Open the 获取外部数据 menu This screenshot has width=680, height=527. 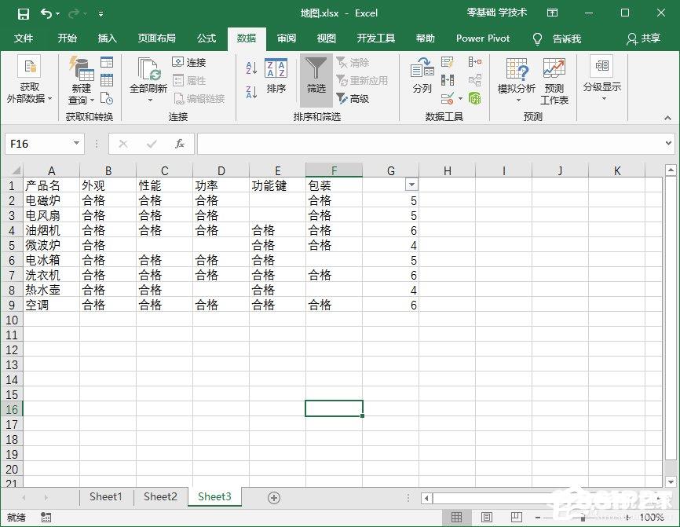click(29, 79)
